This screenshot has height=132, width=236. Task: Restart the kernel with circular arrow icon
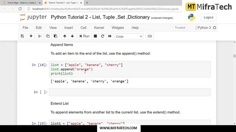click(x=103, y=36)
